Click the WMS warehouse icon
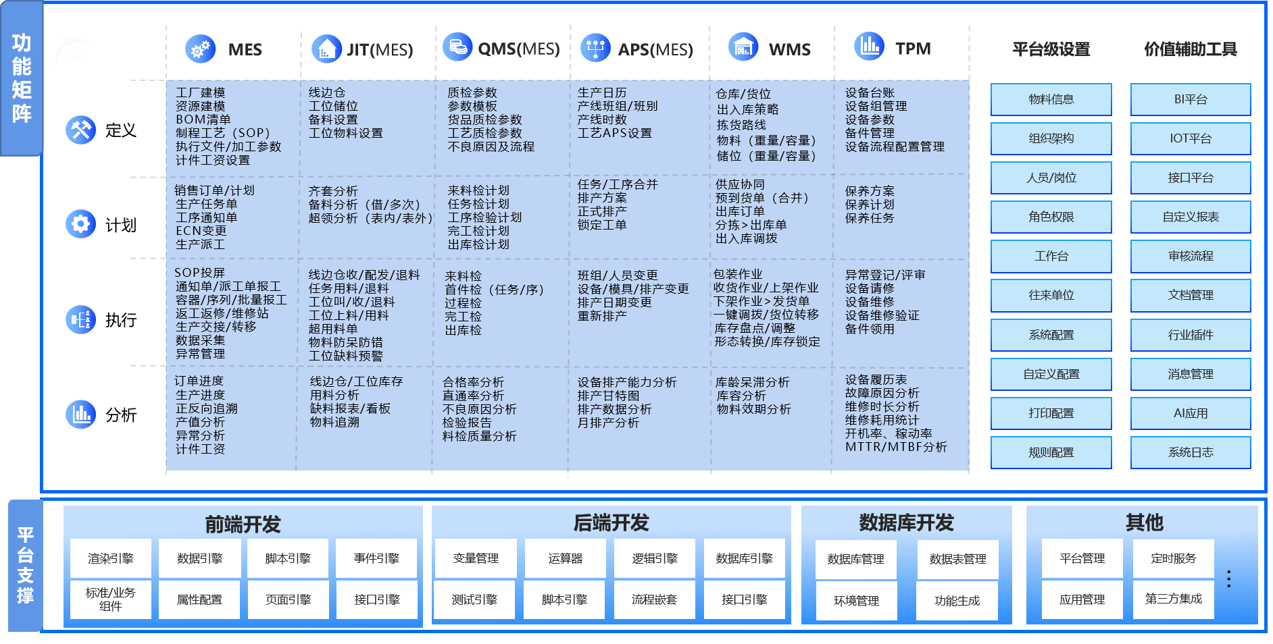Screen dimensions: 1273x644 pyautogui.click(x=743, y=47)
